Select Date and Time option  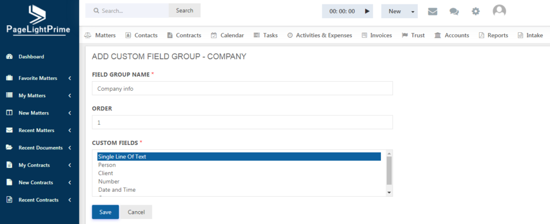[239, 190]
